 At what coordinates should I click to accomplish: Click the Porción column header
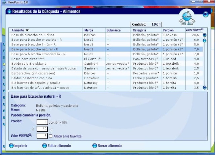pyautogui.click(x=168, y=30)
